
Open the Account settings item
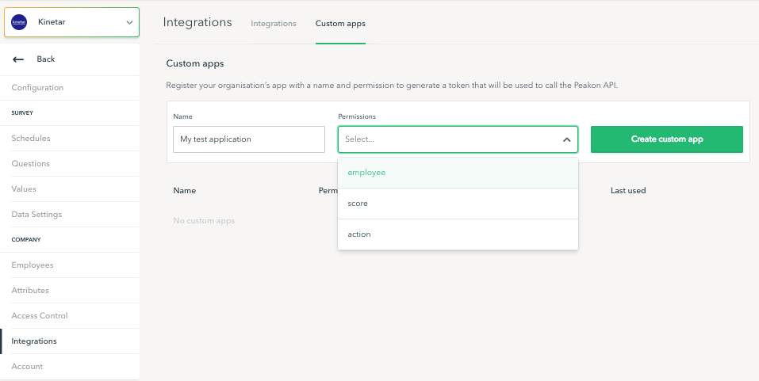(27, 367)
